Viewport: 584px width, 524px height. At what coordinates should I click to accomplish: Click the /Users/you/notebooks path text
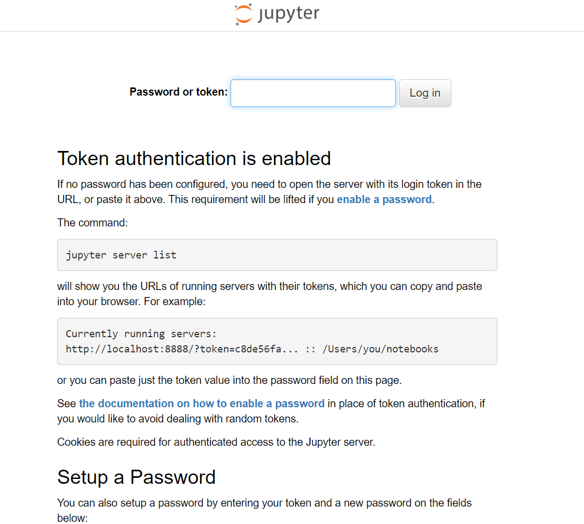(x=380, y=349)
